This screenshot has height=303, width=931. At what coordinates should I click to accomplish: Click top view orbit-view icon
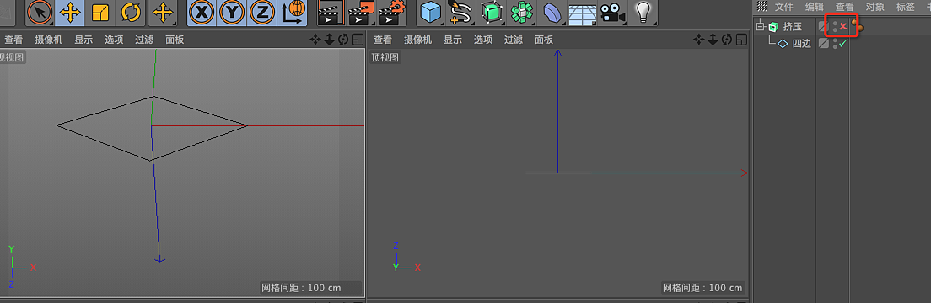727,40
